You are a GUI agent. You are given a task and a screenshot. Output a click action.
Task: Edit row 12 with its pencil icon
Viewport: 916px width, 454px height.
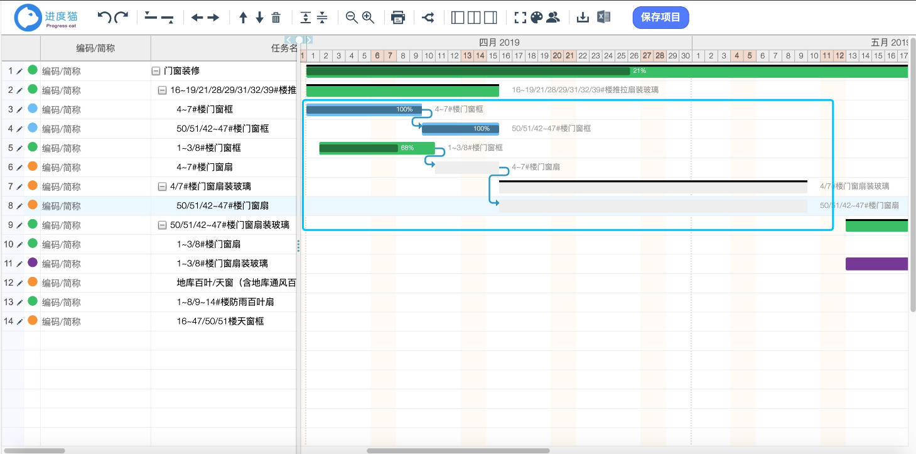click(19, 283)
